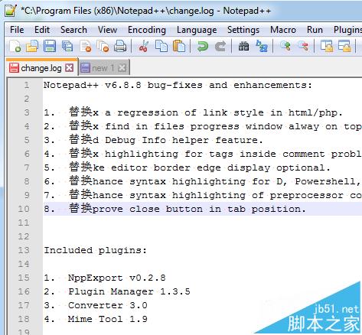Close the change.log tab with red X
Image resolution: width=362 pixels, height=335 pixels.
click(70, 68)
